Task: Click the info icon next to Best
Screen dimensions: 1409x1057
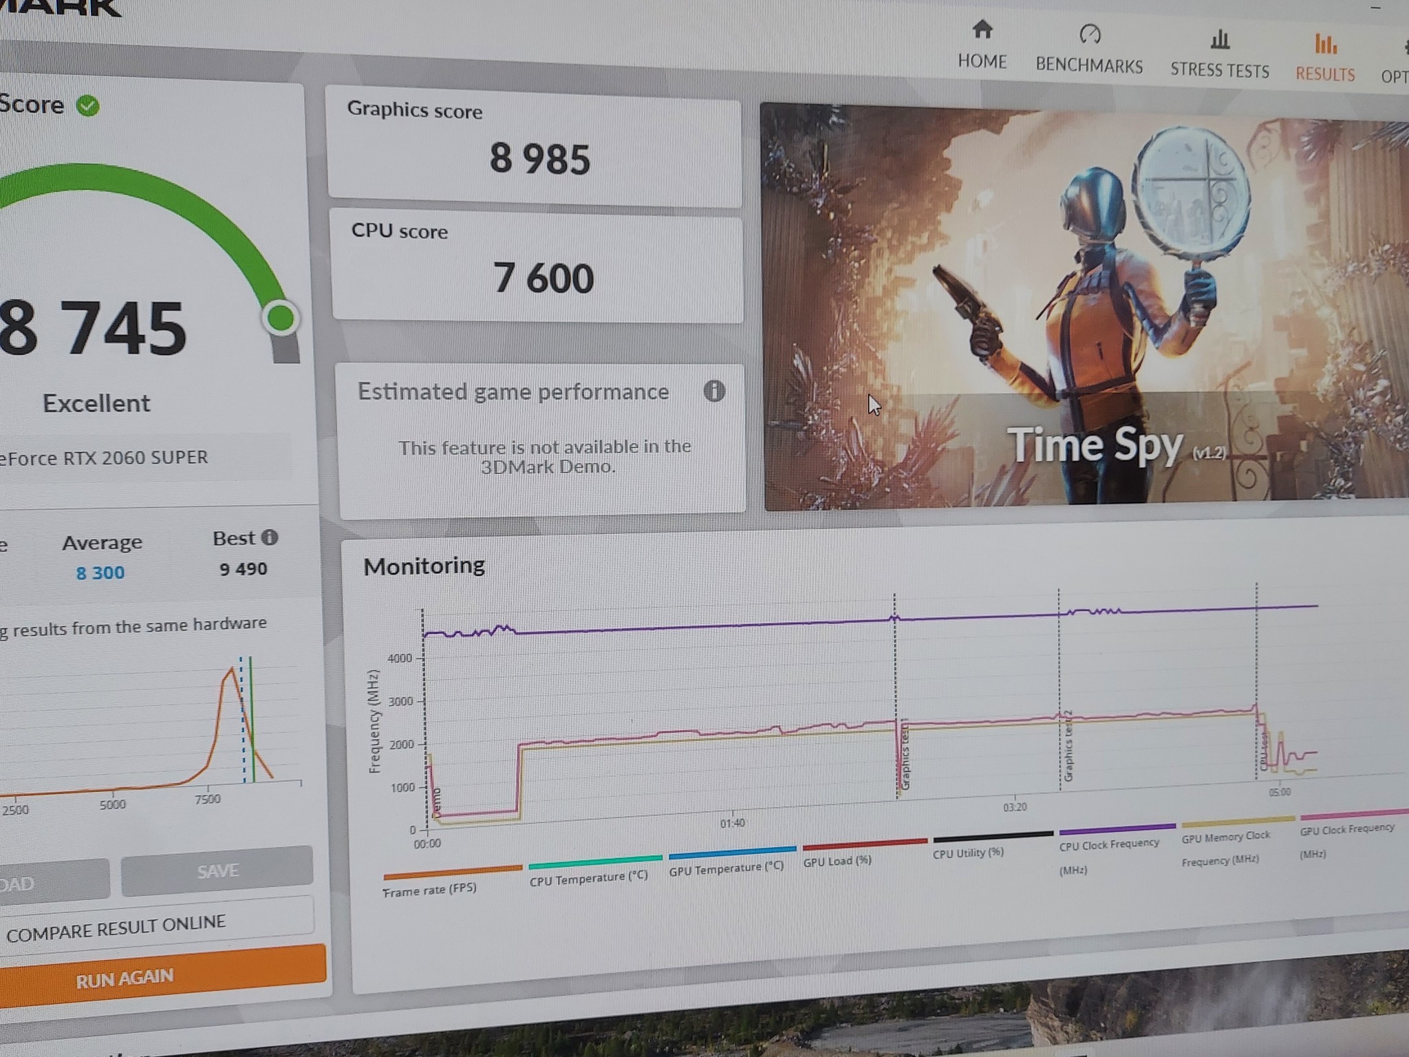Action: click(270, 537)
